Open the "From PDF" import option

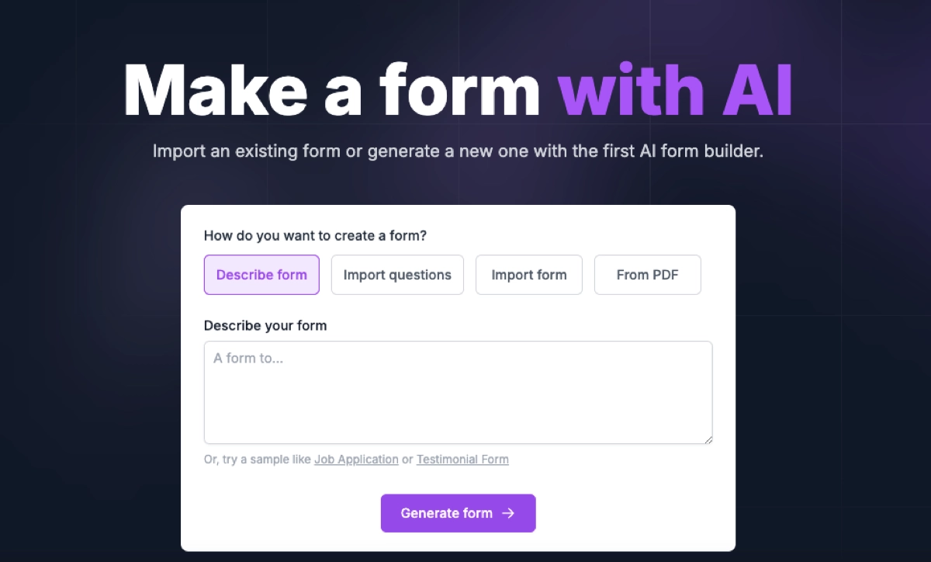(x=647, y=275)
